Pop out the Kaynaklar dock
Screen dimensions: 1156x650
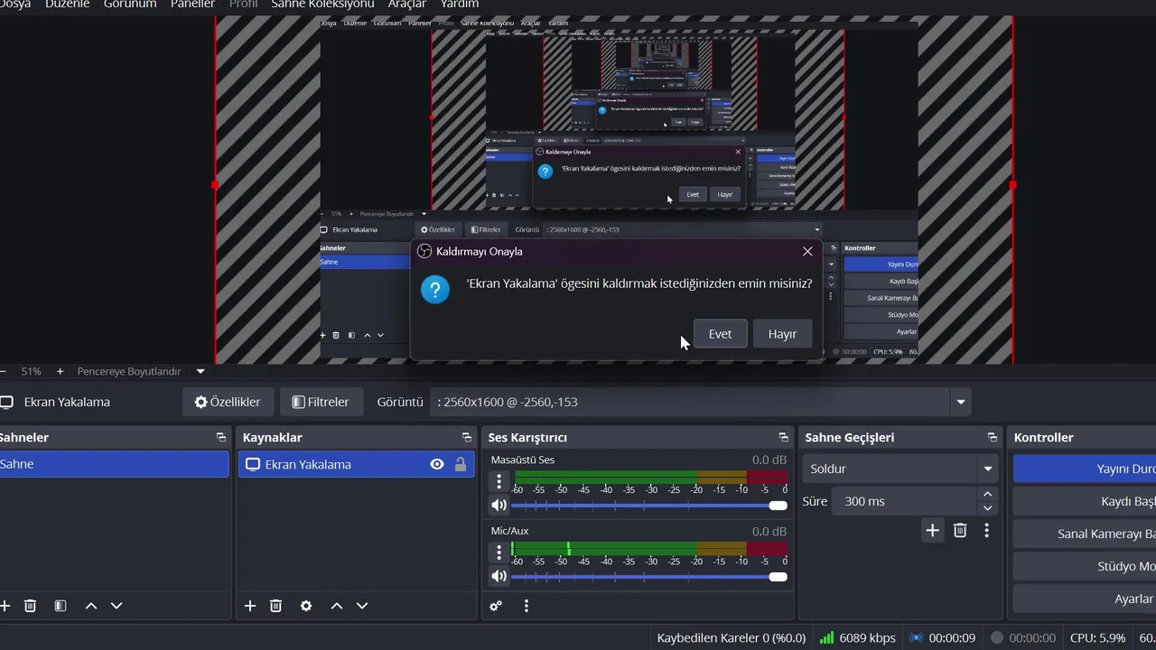[x=466, y=437]
